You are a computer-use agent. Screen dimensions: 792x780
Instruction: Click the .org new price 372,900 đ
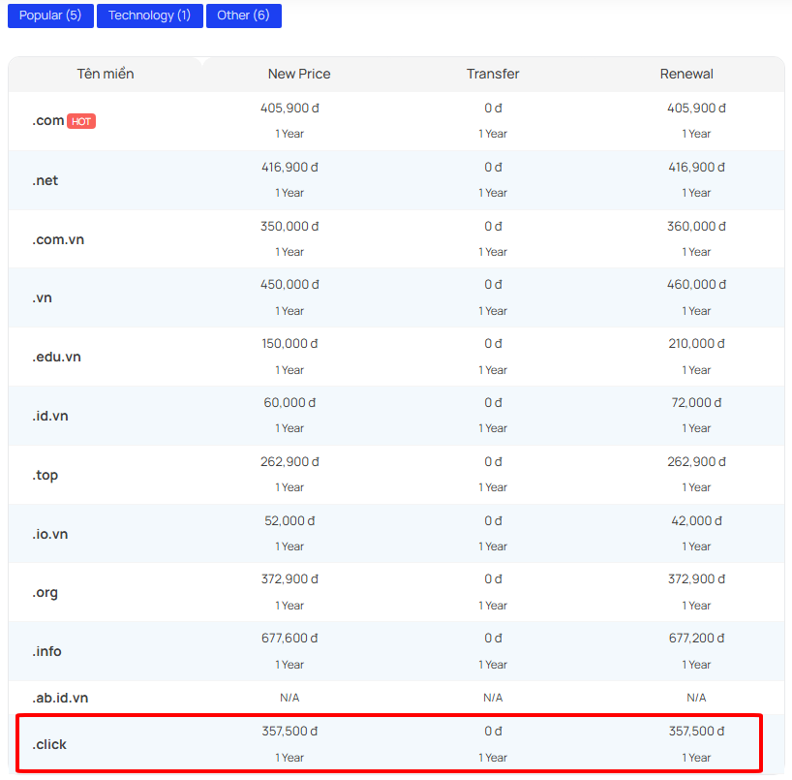point(289,579)
